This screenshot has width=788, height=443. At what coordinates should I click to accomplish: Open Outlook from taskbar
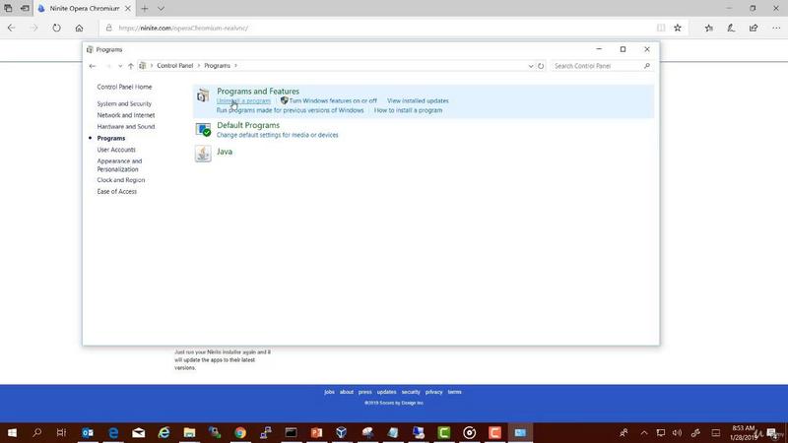point(88,432)
